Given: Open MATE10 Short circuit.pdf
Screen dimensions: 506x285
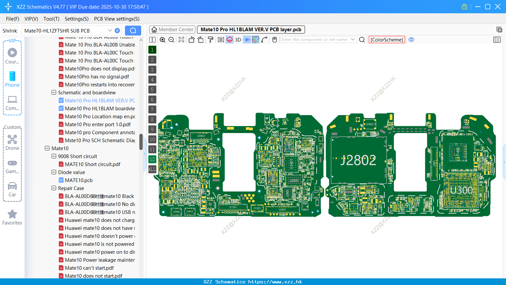Looking at the screenshot, I should click(93, 164).
